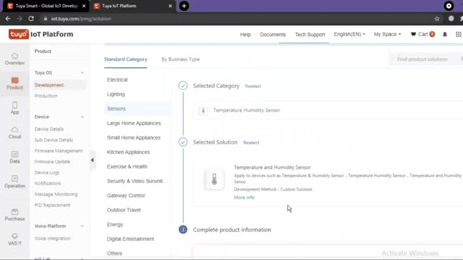Screen dimensions: 463x260
Task: Select Digital Entertainment category
Action: (131, 239)
